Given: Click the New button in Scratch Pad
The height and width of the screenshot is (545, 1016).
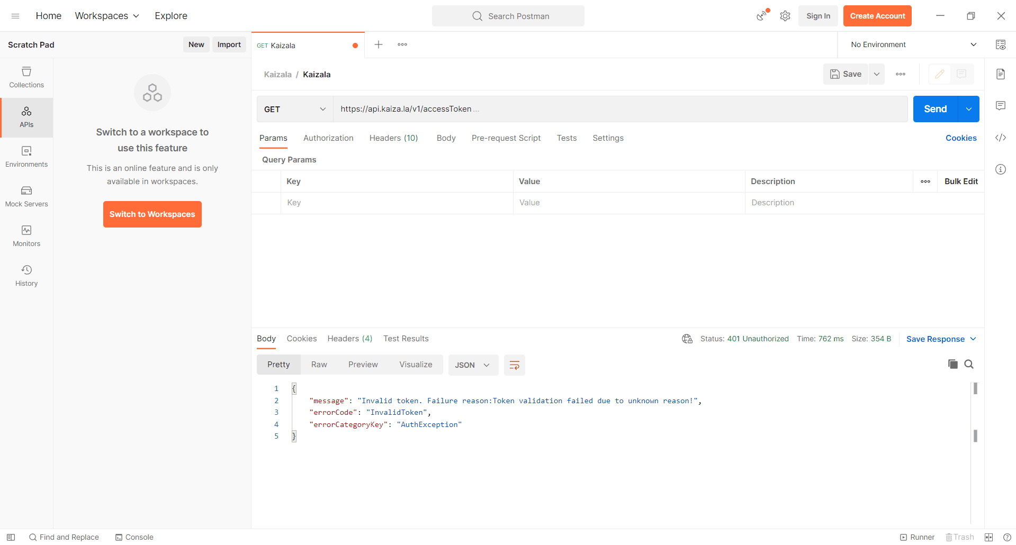Looking at the screenshot, I should [196, 44].
